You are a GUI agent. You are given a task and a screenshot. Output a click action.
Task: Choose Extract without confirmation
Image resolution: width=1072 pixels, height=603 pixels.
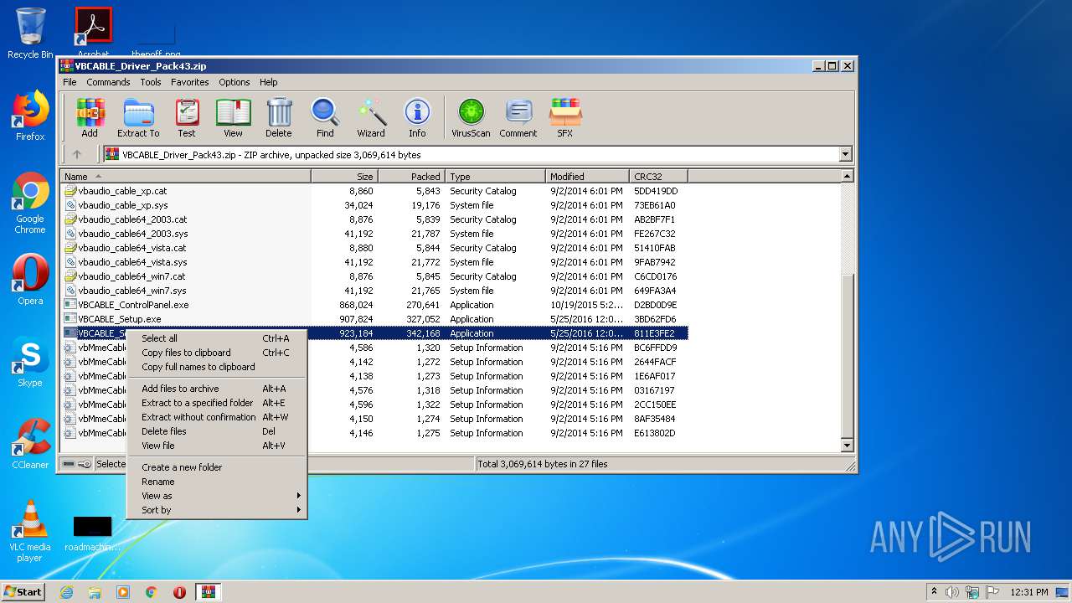pos(217,417)
